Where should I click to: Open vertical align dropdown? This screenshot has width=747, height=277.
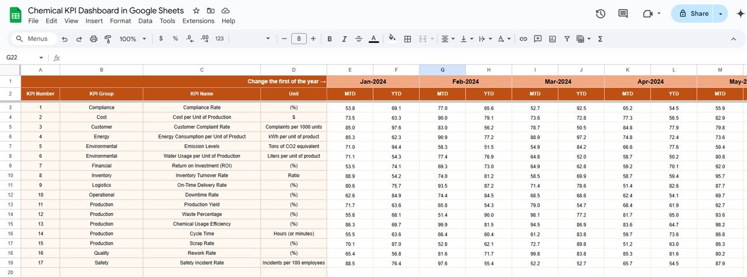tap(467, 39)
